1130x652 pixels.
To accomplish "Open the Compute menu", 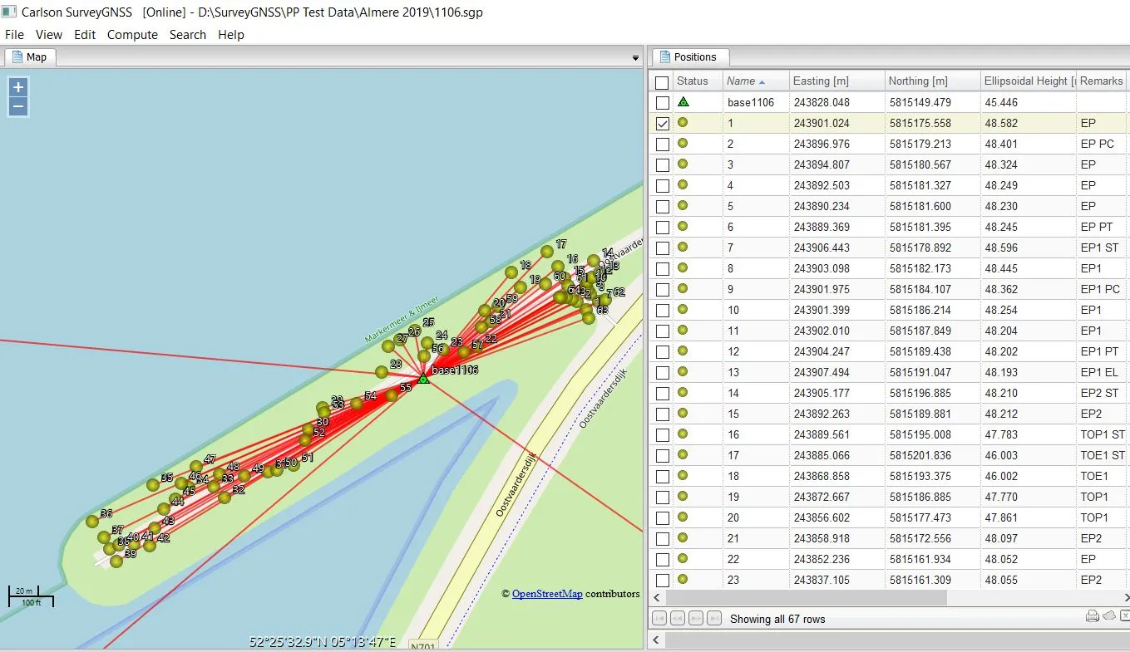I will (132, 35).
